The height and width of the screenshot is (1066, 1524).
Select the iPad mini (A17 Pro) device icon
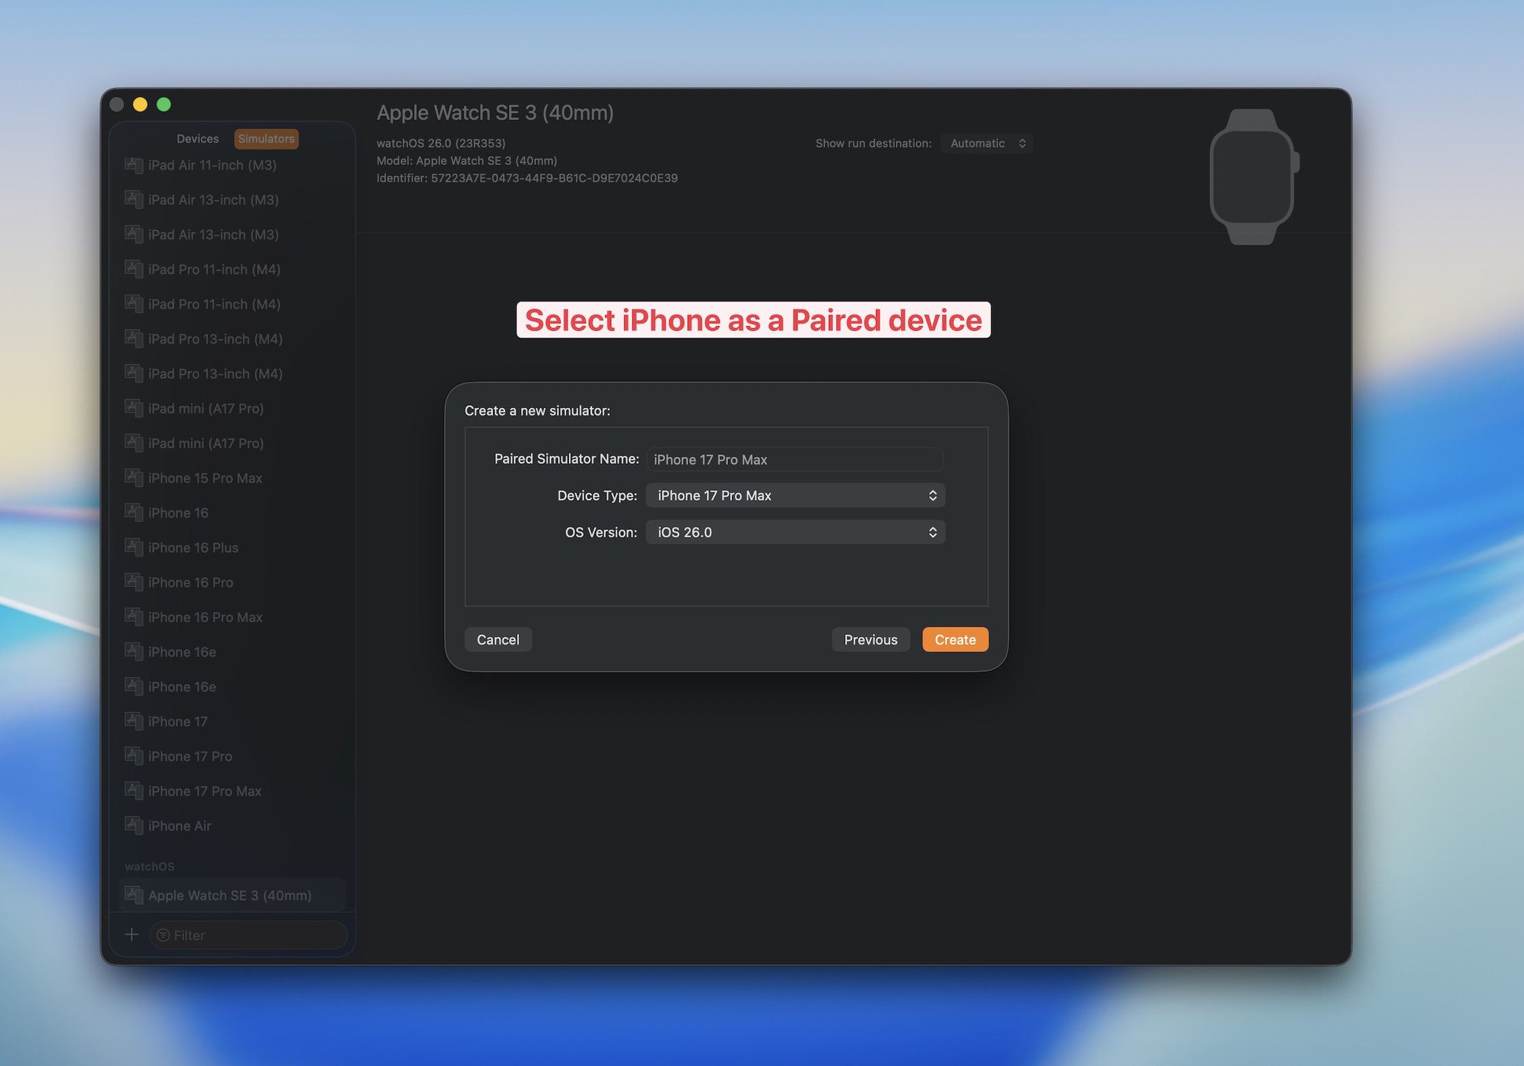click(x=134, y=408)
